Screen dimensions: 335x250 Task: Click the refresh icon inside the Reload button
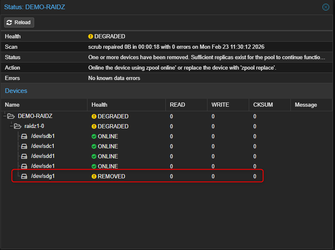8,22
